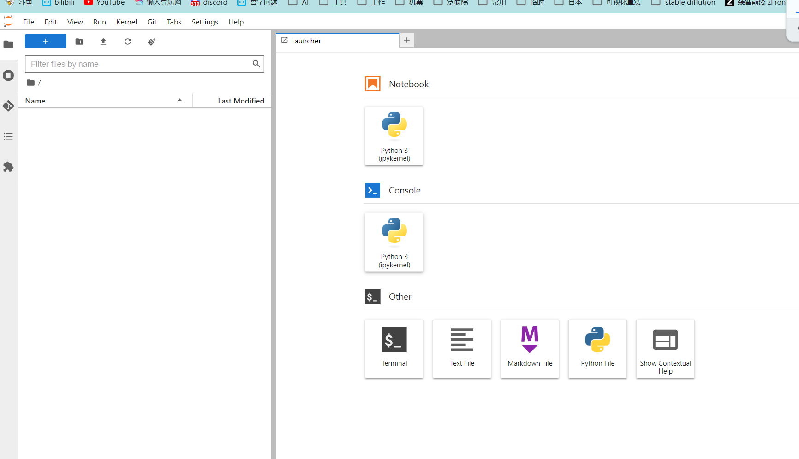799x459 pixels.
Task: Sort files by Name column
Action: pos(105,101)
